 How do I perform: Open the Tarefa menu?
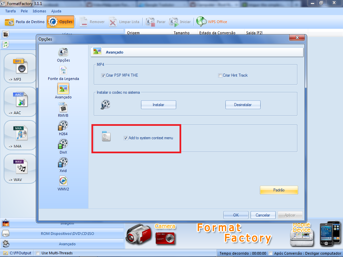10,11
